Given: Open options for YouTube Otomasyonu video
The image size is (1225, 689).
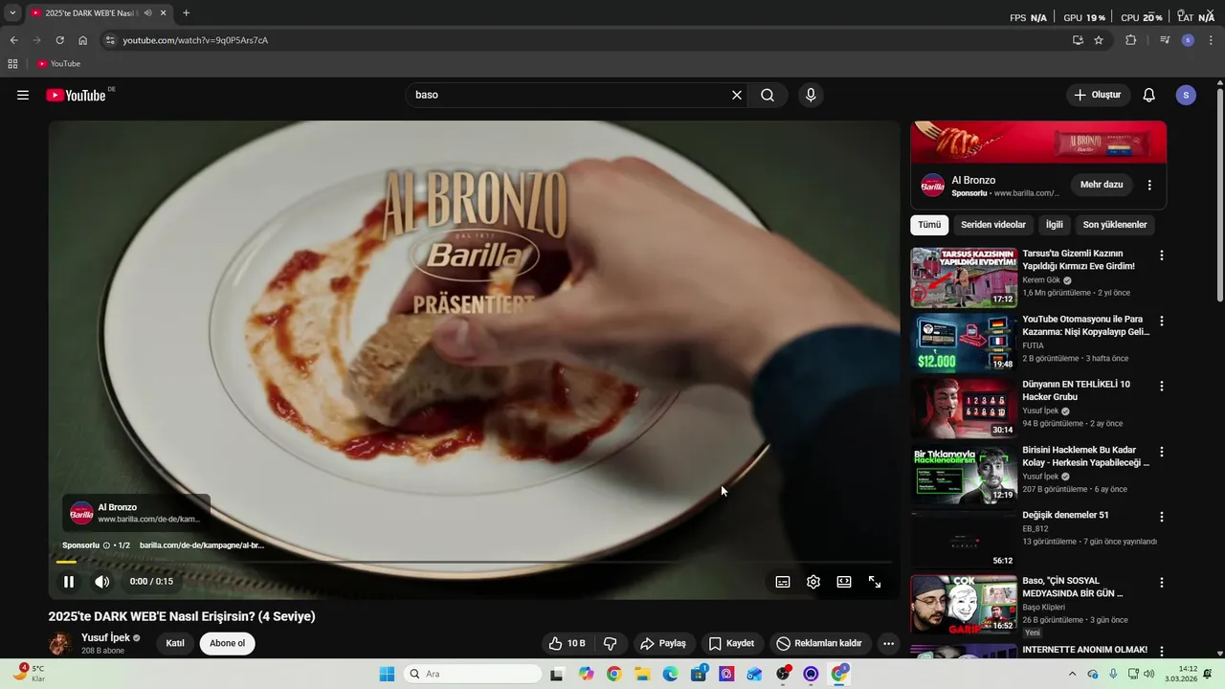Looking at the screenshot, I should (1162, 321).
